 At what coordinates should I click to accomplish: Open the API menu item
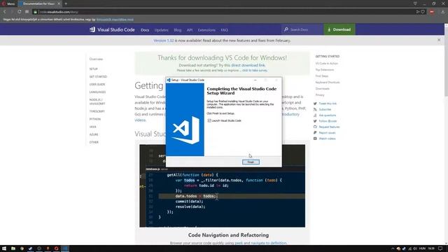click(190, 30)
